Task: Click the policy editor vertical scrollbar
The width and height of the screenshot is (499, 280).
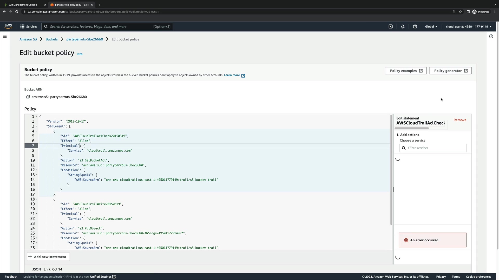Action: 391,170
